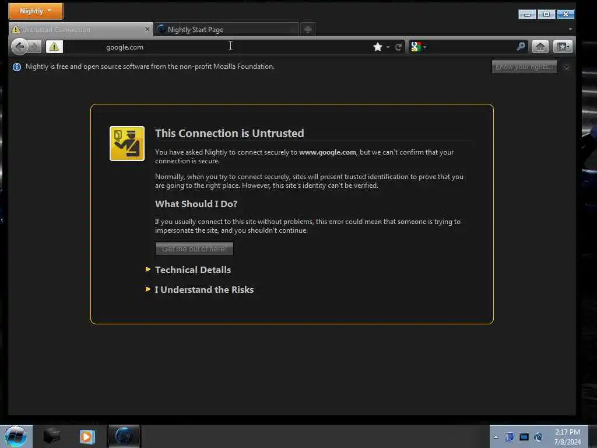Click the volume speaker tray icon
The width and height of the screenshot is (597, 448).
[538, 437]
